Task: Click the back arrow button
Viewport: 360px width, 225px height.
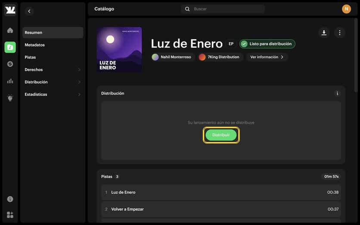Action: coord(29,11)
